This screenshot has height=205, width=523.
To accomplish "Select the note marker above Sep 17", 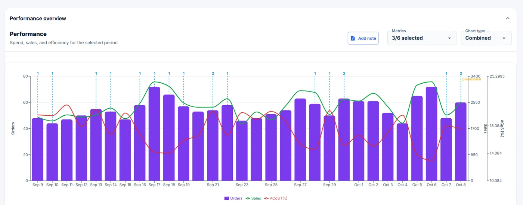I will (154, 73).
